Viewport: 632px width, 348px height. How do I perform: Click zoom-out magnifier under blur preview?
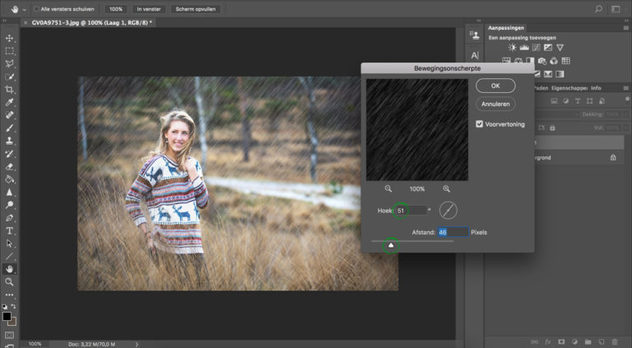click(x=388, y=188)
